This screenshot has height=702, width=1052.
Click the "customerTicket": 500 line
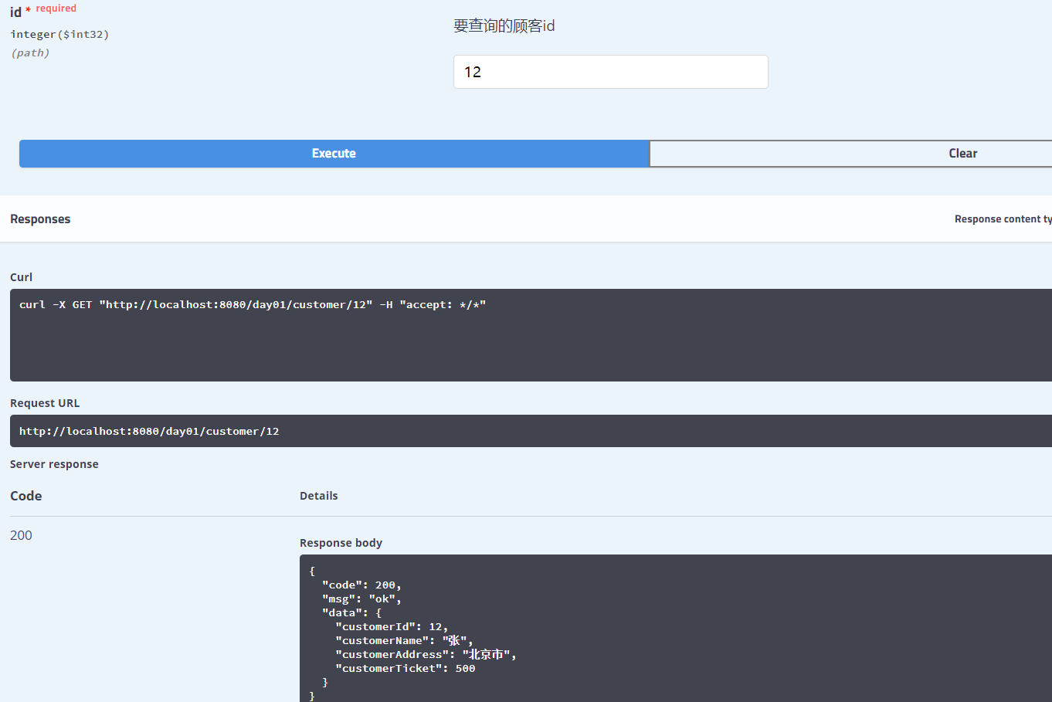[x=406, y=669]
